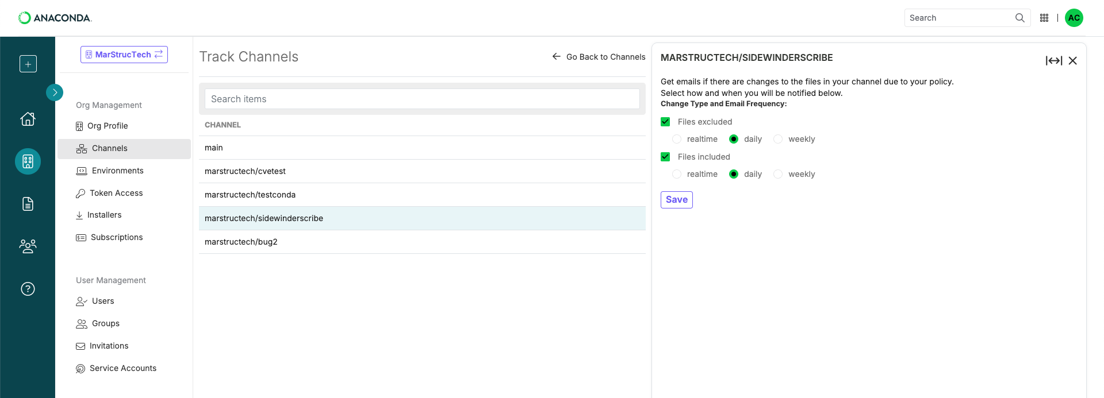Click the Subscriptions card icon
Screen dimensions: 1104x398
81,238
